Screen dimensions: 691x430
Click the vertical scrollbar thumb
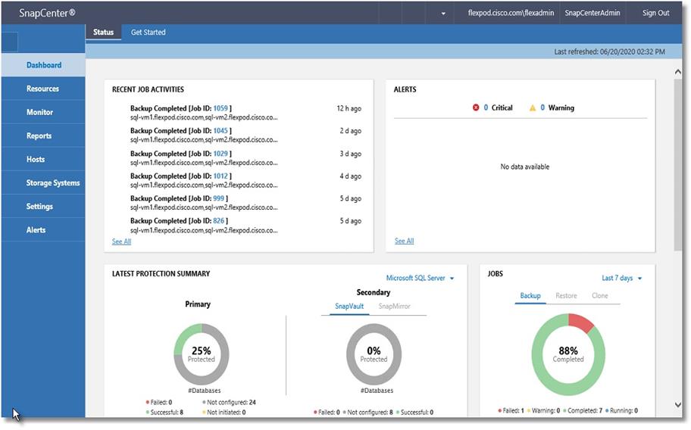pyautogui.click(x=678, y=165)
